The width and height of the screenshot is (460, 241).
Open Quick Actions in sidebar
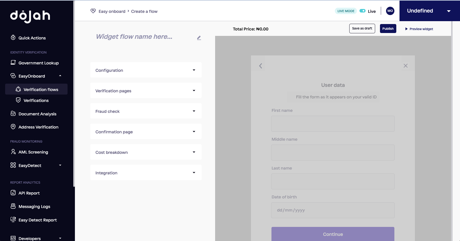point(32,38)
